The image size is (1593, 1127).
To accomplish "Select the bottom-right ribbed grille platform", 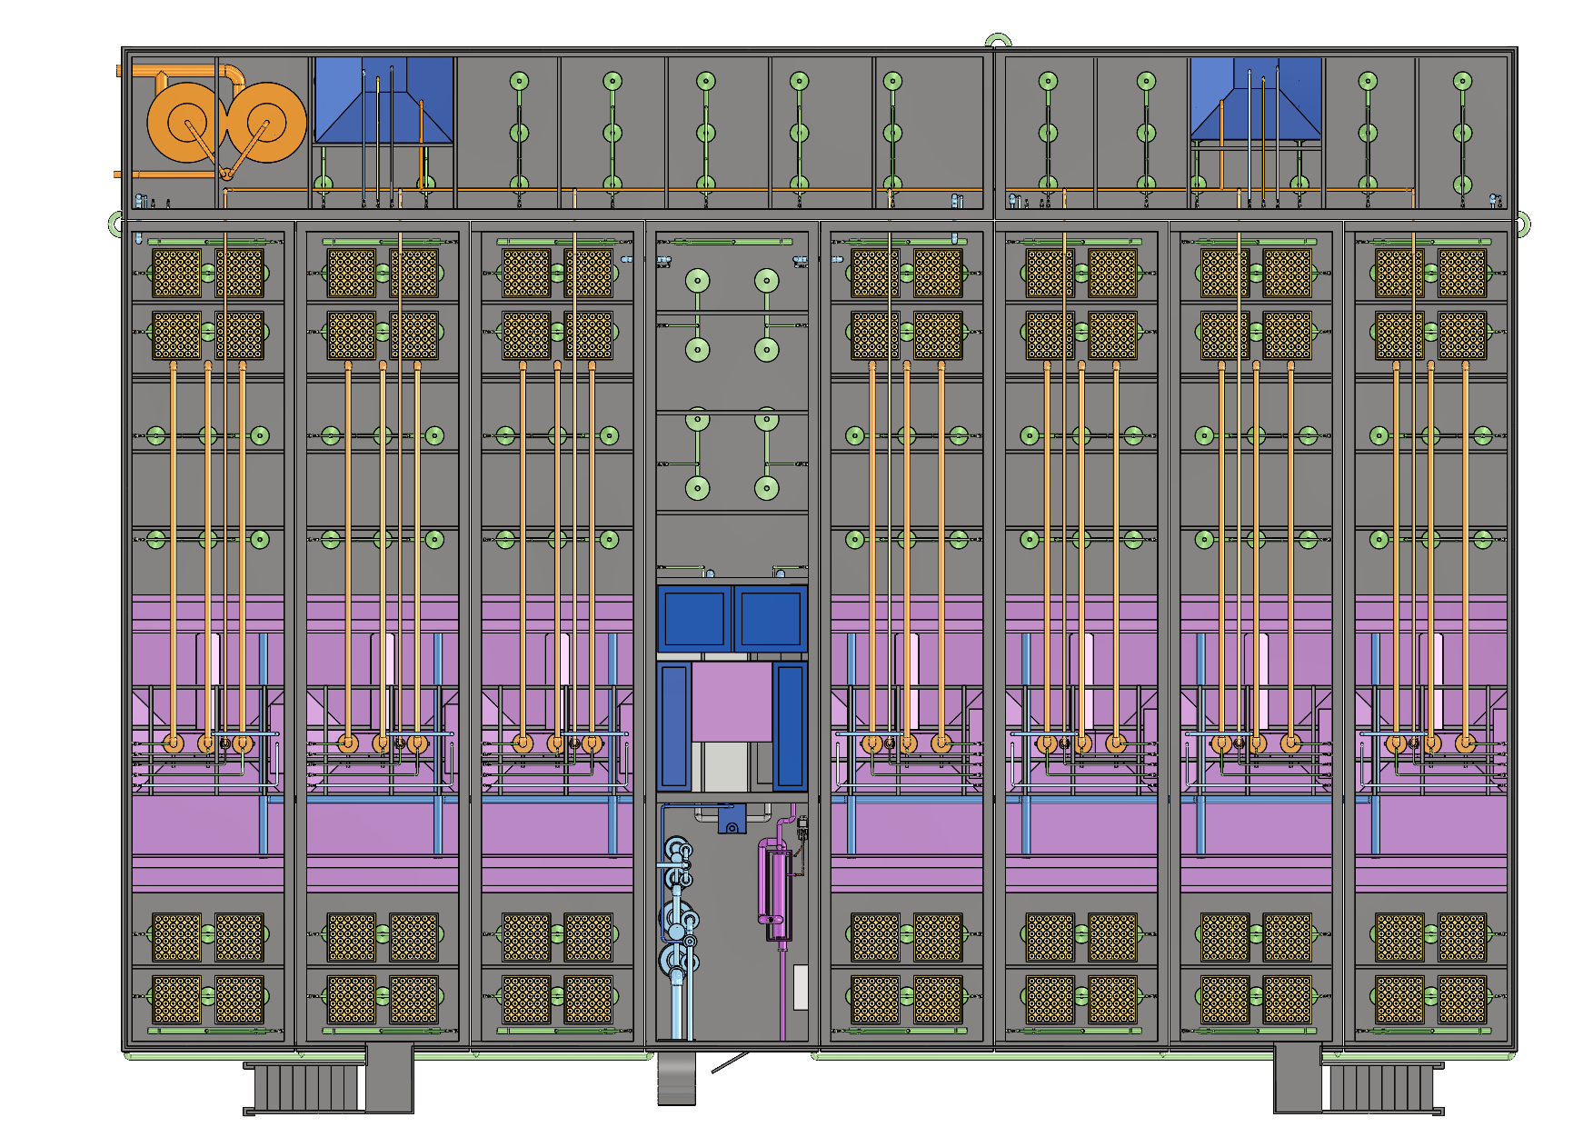I will coord(1381,1087).
